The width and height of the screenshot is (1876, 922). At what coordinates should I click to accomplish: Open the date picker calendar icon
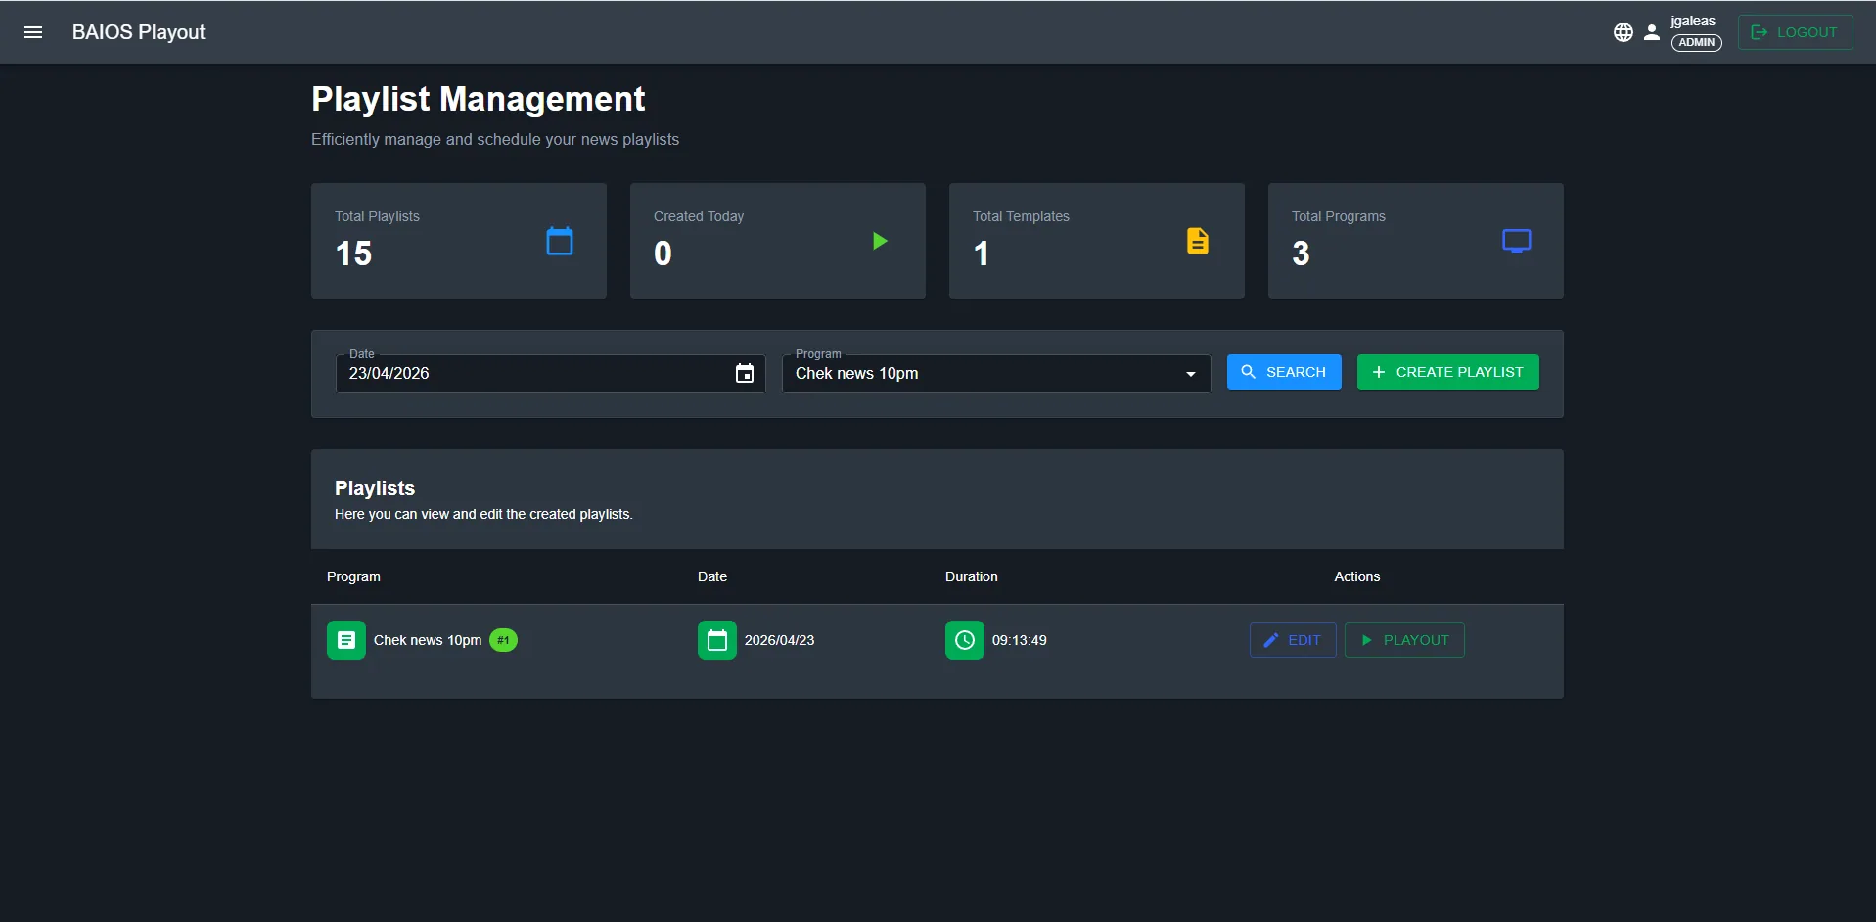tap(745, 373)
